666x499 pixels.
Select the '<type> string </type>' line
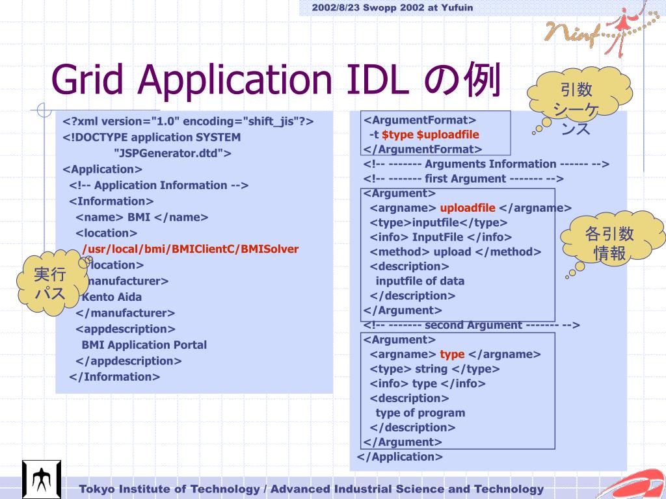click(x=434, y=369)
